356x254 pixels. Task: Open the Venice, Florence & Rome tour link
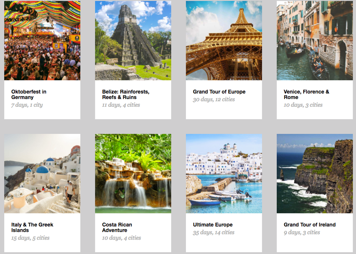coord(306,94)
